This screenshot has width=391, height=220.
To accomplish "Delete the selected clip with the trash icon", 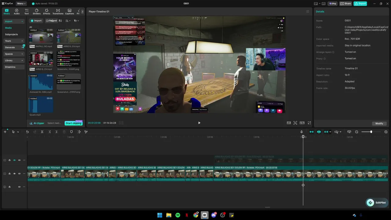I will pos(64,132).
